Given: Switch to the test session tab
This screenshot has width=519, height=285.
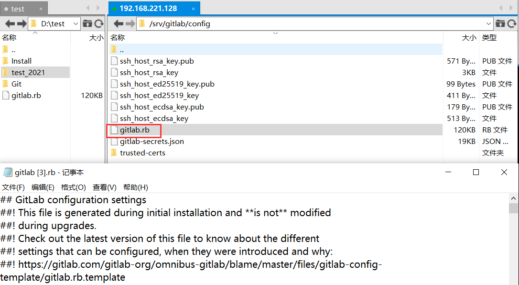Looking at the screenshot, I should [x=17, y=8].
